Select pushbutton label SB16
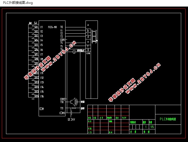Image resolution: width=188 pixels, height=142 pixels. (36, 96)
